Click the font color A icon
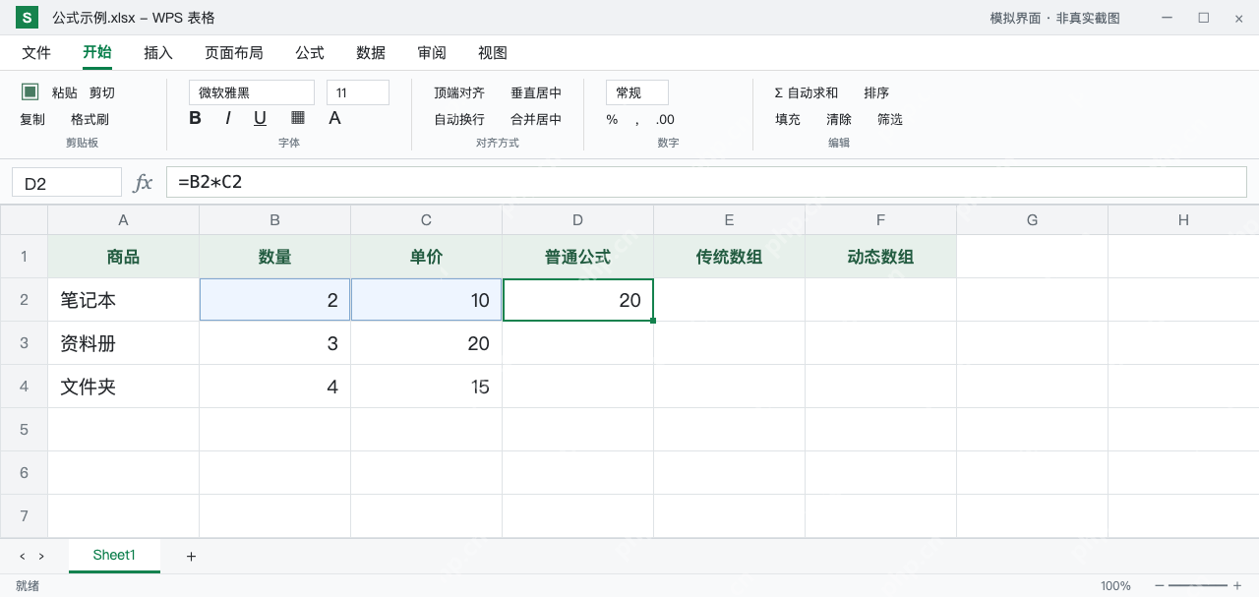Image resolution: width=1259 pixels, height=598 pixels. coord(334,118)
